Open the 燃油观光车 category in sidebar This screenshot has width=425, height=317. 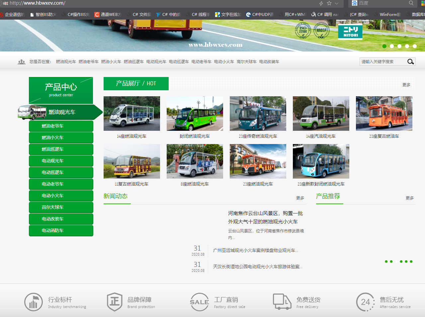62,112
